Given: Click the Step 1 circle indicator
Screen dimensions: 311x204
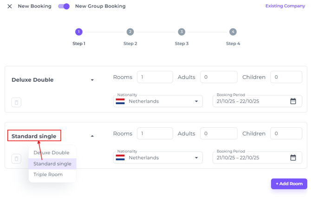Looking at the screenshot, I should (79, 32).
